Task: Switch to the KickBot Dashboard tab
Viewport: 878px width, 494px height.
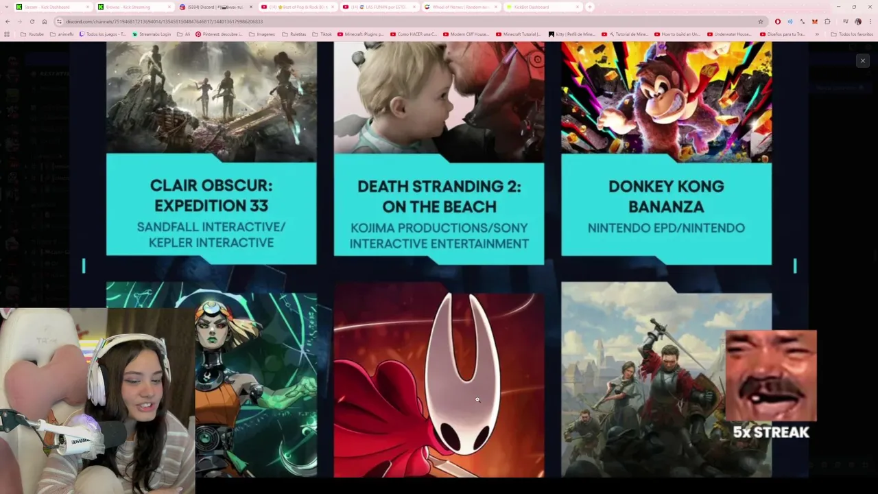Action: coord(542,7)
